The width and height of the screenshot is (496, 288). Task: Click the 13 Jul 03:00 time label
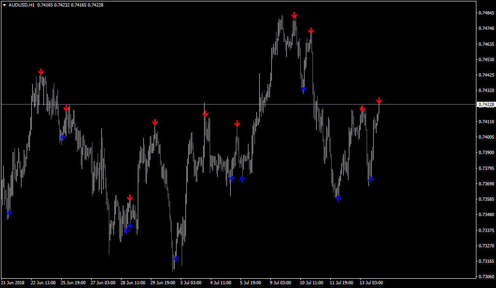371,282
